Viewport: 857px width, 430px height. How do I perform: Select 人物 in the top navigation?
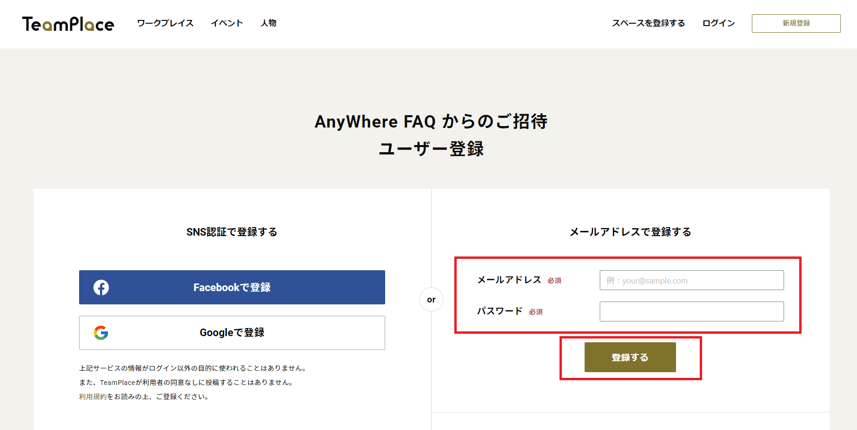point(269,23)
